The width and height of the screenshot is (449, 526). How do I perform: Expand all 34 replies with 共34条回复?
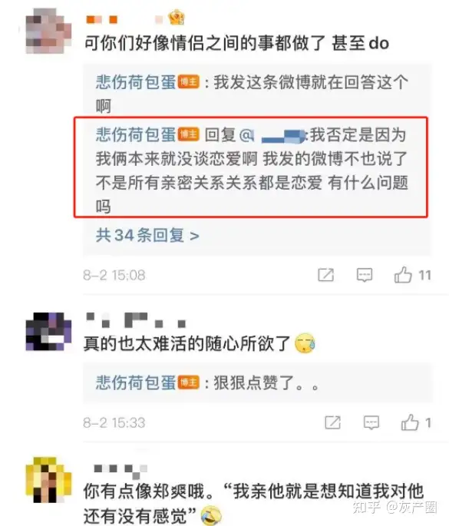pyautogui.click(x=147, y=235)
